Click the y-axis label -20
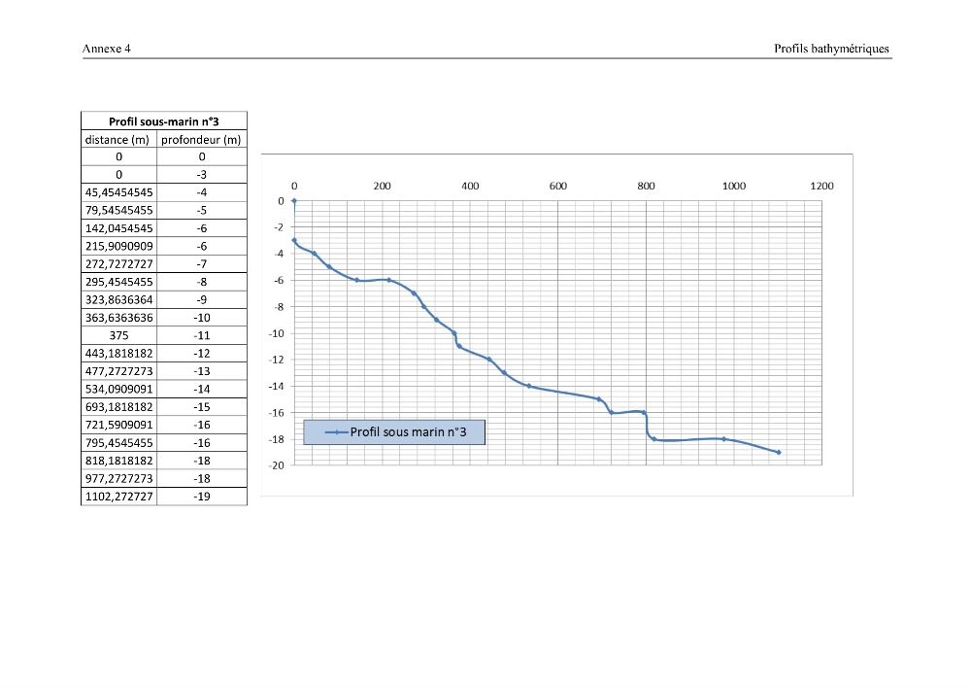 [x=276, y=465]
